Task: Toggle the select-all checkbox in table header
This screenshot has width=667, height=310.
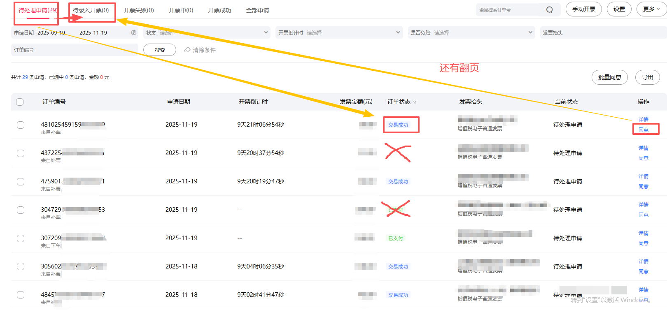Action: coord(20,102)
